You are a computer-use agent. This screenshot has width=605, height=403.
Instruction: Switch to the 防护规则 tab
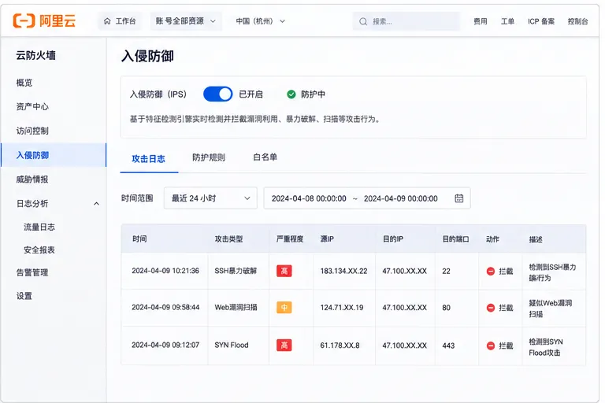pyautogui.click(x=209, y=157)
